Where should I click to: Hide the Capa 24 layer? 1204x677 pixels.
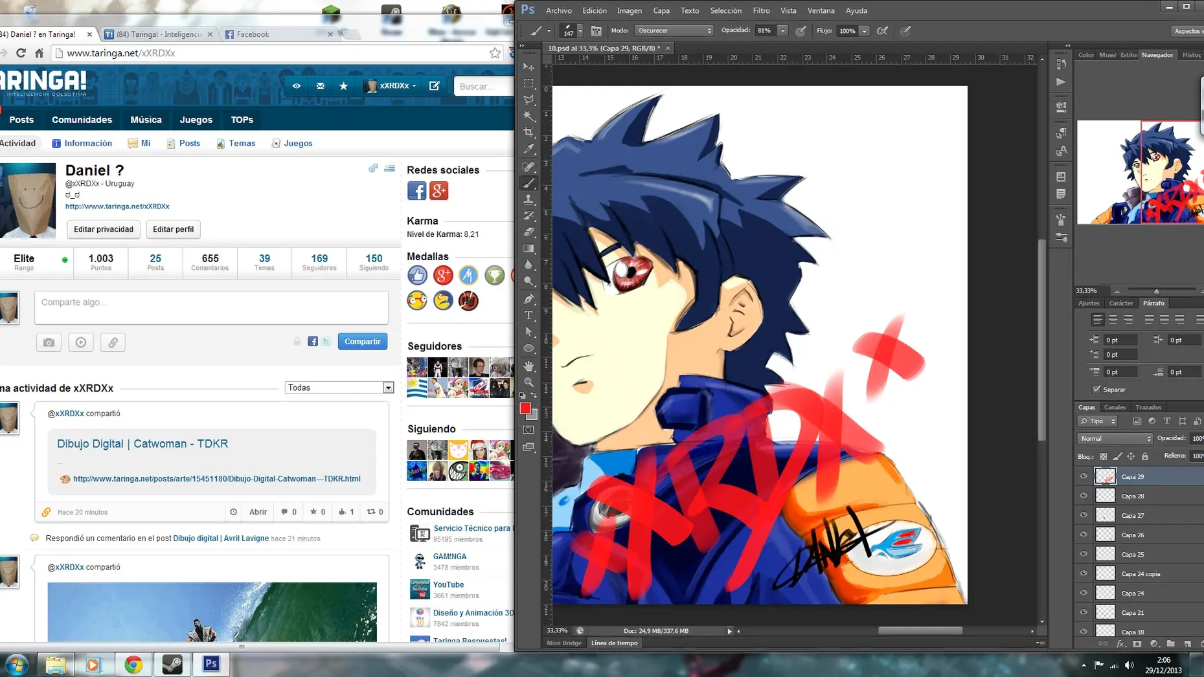(1084, 593)
